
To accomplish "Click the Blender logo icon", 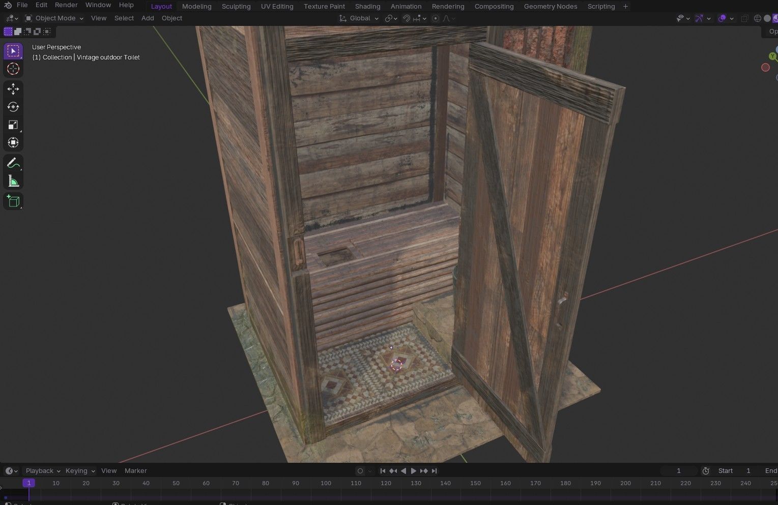I will (8, 5).
